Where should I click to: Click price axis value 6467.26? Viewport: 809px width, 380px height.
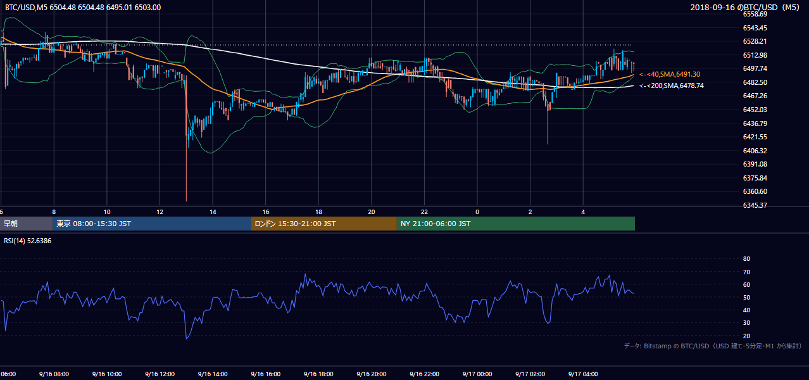pos(755,96)
